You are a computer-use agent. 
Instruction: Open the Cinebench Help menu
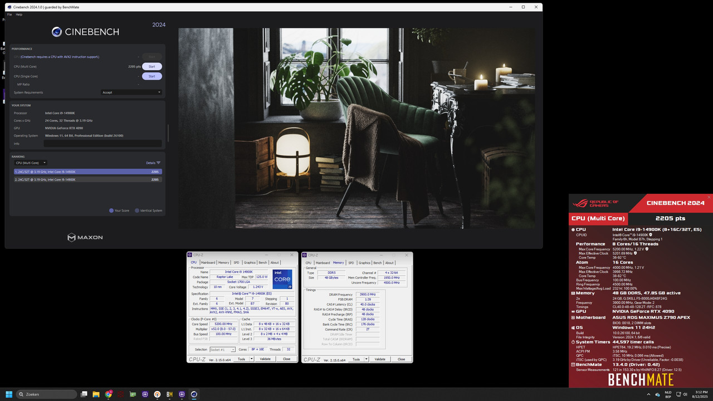[19, 14]
